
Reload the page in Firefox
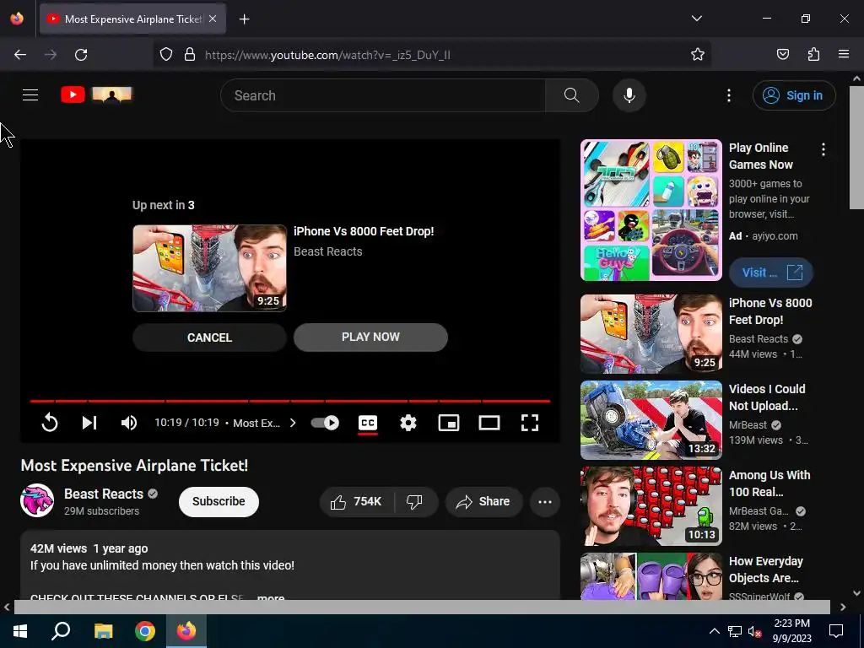click(81, 55)
